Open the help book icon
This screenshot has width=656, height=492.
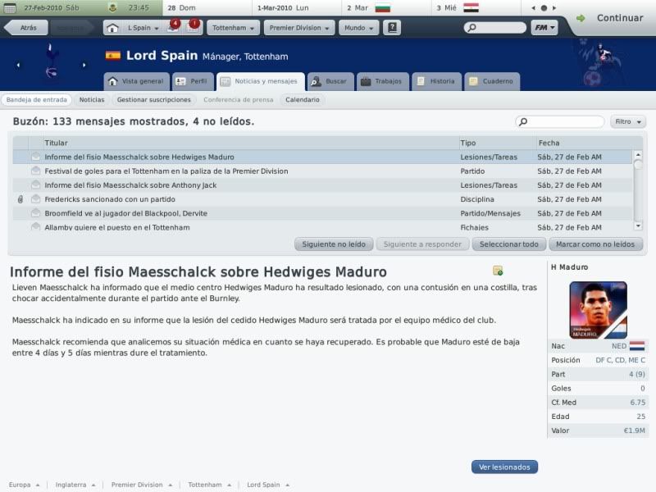coord(392,28)
